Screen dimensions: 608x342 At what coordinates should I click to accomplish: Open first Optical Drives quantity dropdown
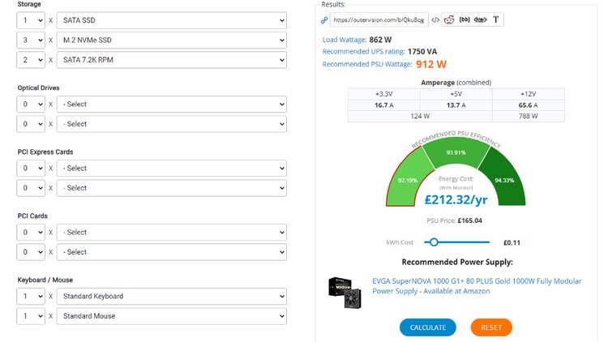pos(31,104)
